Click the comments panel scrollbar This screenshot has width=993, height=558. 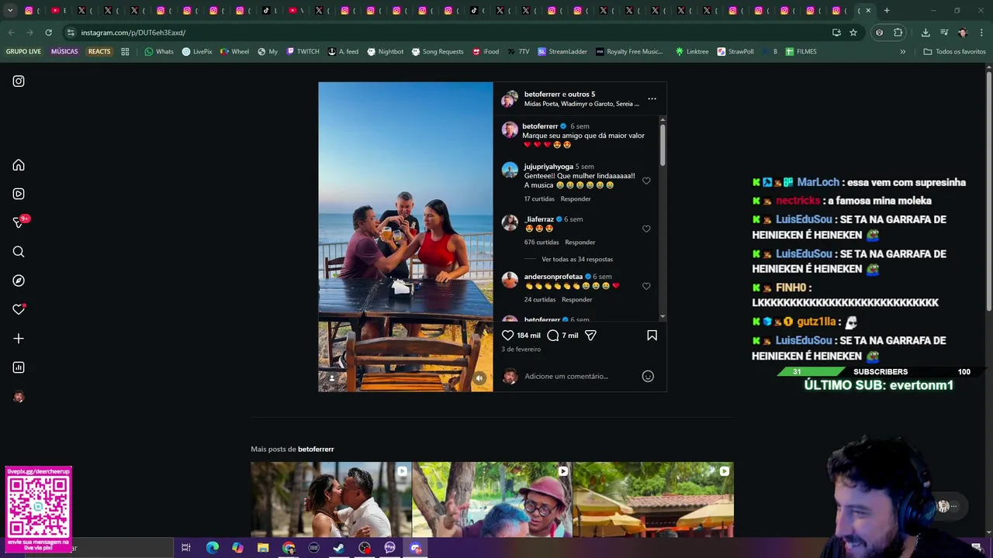tap(663, 143)
